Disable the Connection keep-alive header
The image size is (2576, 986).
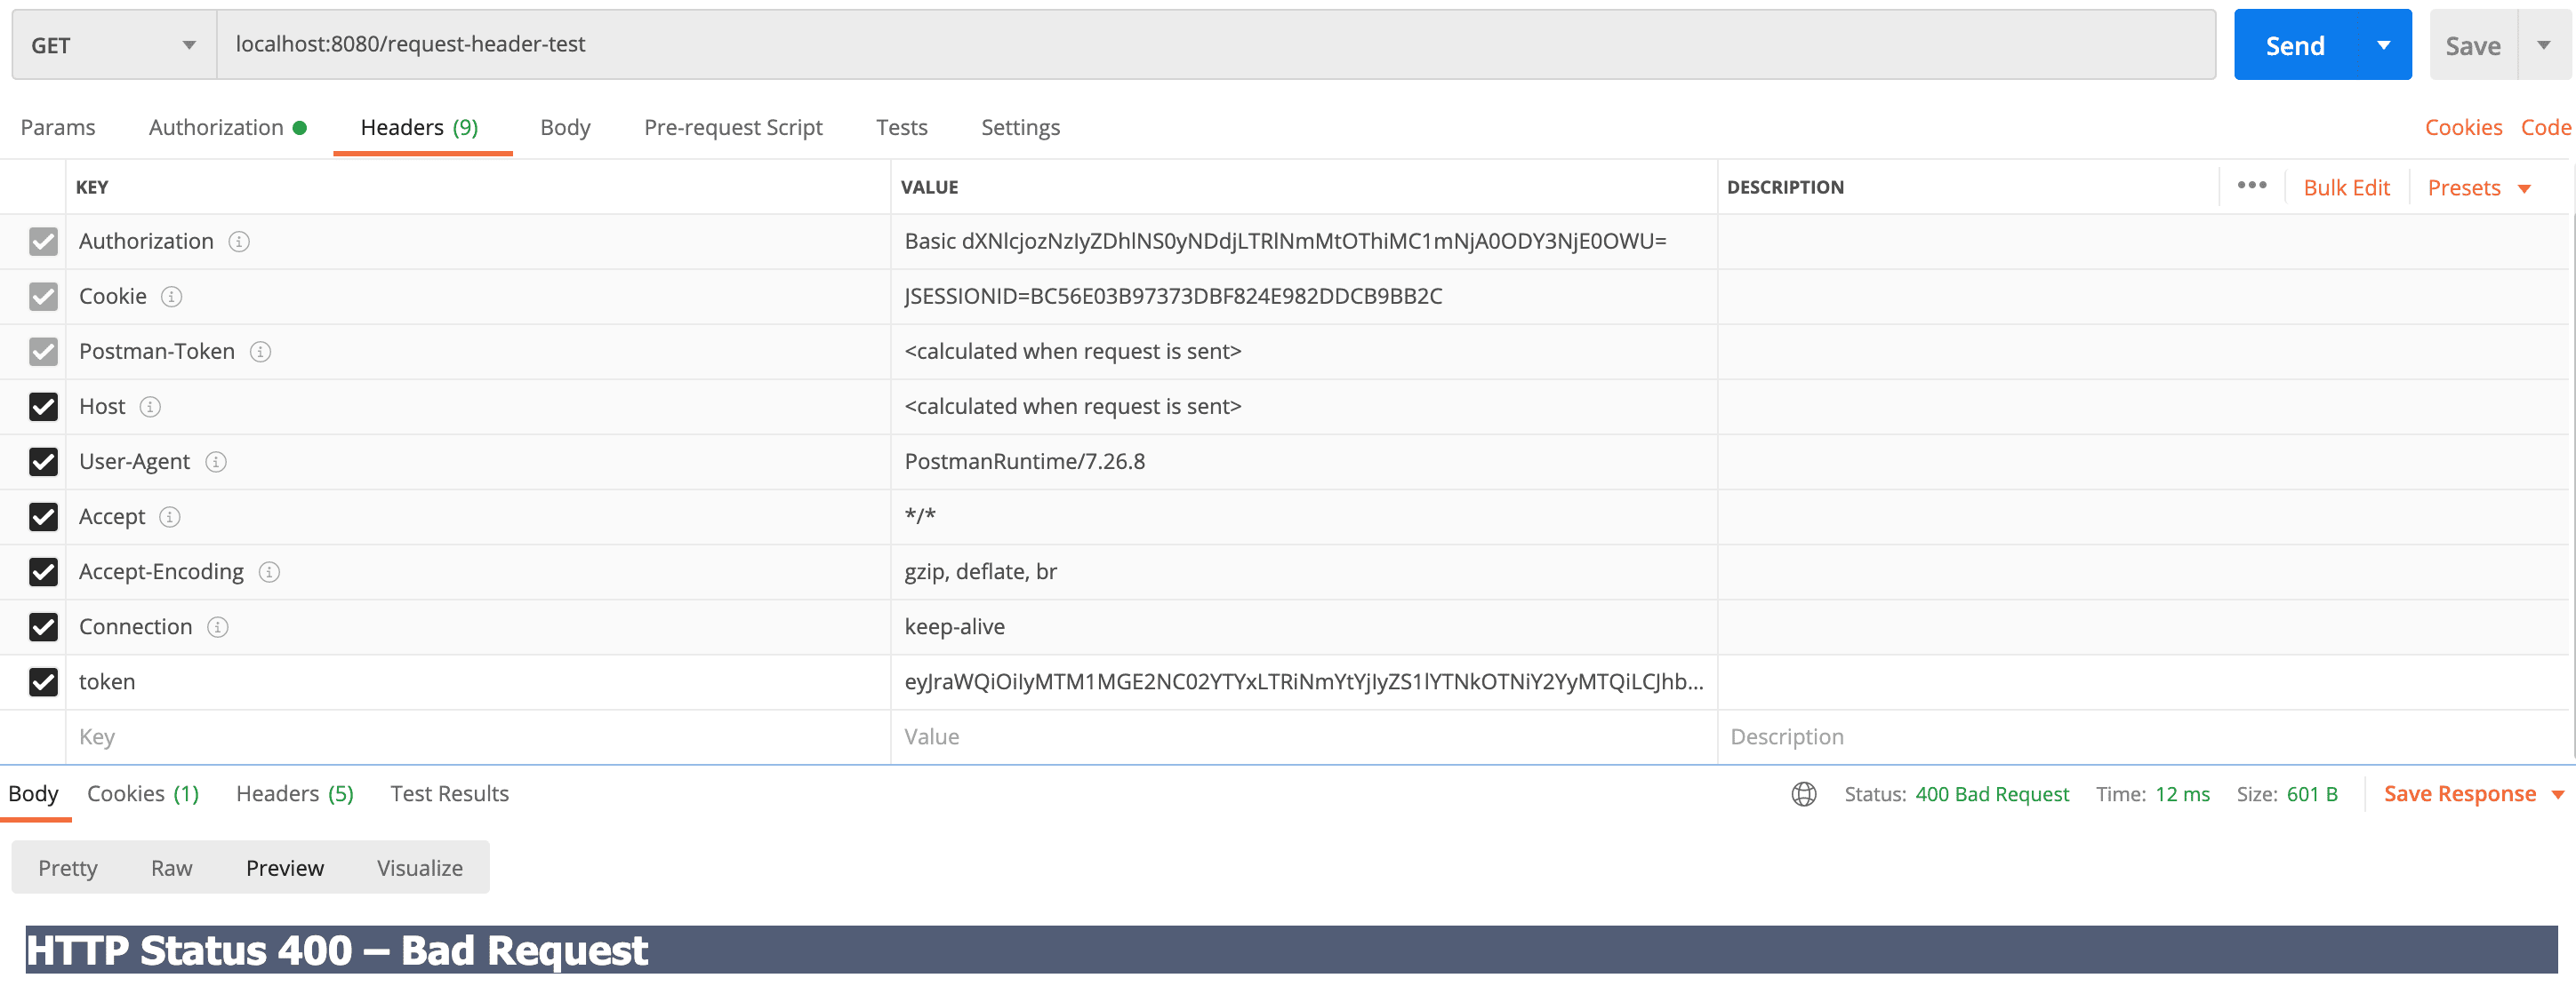(43, 626)
